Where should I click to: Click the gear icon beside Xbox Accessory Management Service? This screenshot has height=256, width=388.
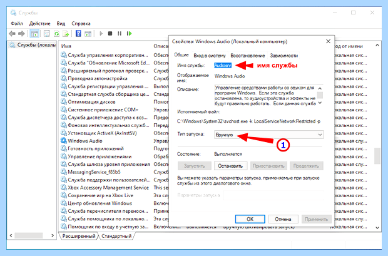64,187
